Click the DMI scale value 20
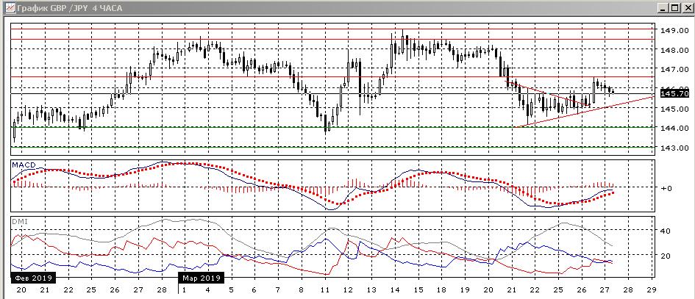The width and height of the screenshot is (695, 299). click(665, 256)
